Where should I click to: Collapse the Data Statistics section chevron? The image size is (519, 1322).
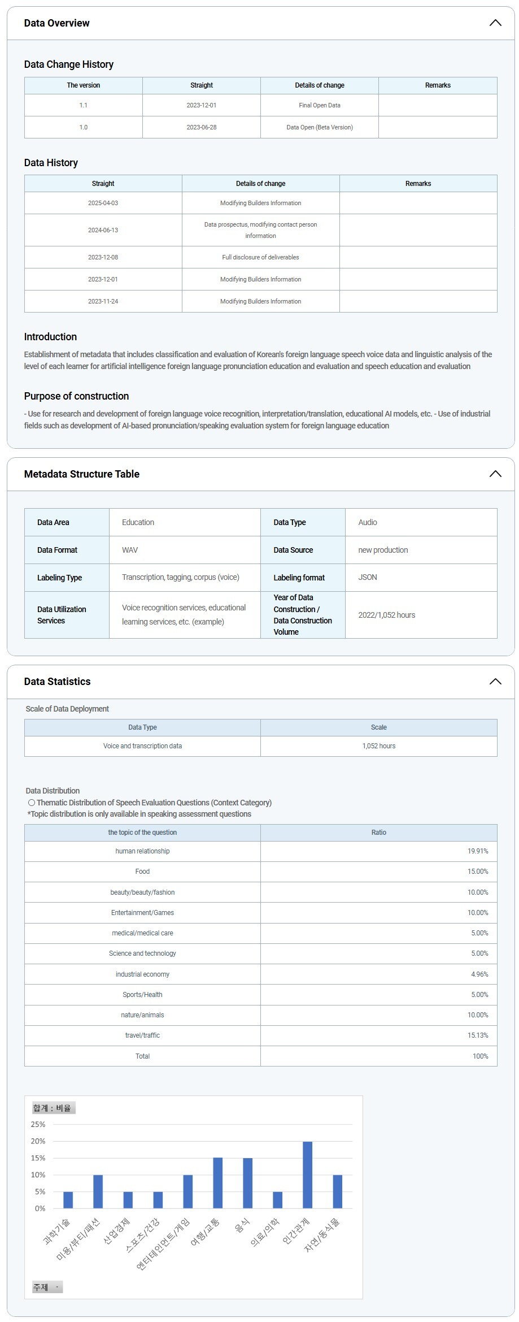(x=495, y=682)
